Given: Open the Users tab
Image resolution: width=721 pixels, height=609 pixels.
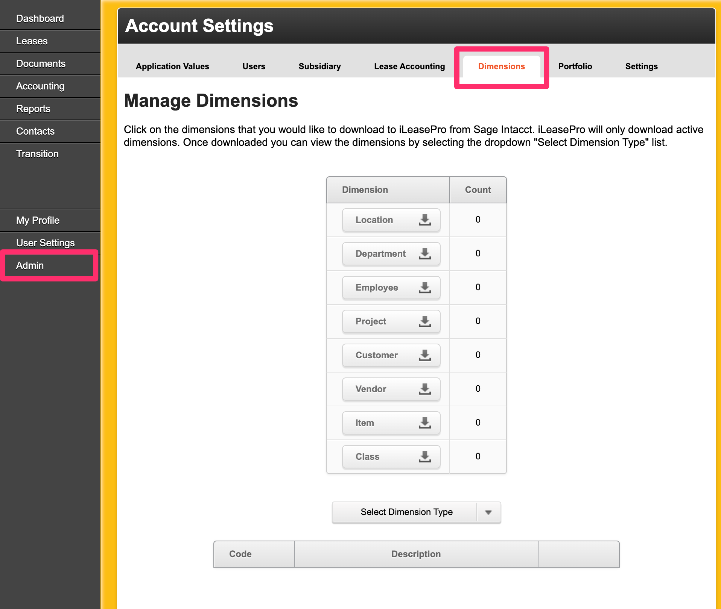Looking at the screenshot, I should click(x=254, y=67).
